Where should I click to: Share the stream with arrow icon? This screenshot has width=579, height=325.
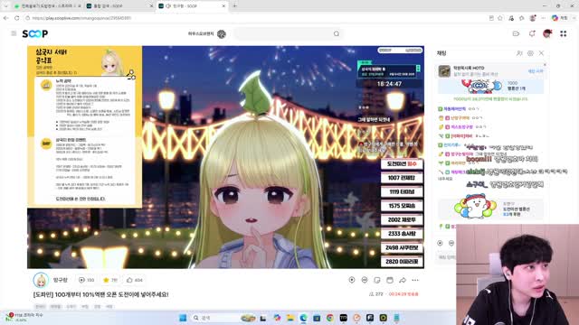pyautogui.click(x=402, y=280)
